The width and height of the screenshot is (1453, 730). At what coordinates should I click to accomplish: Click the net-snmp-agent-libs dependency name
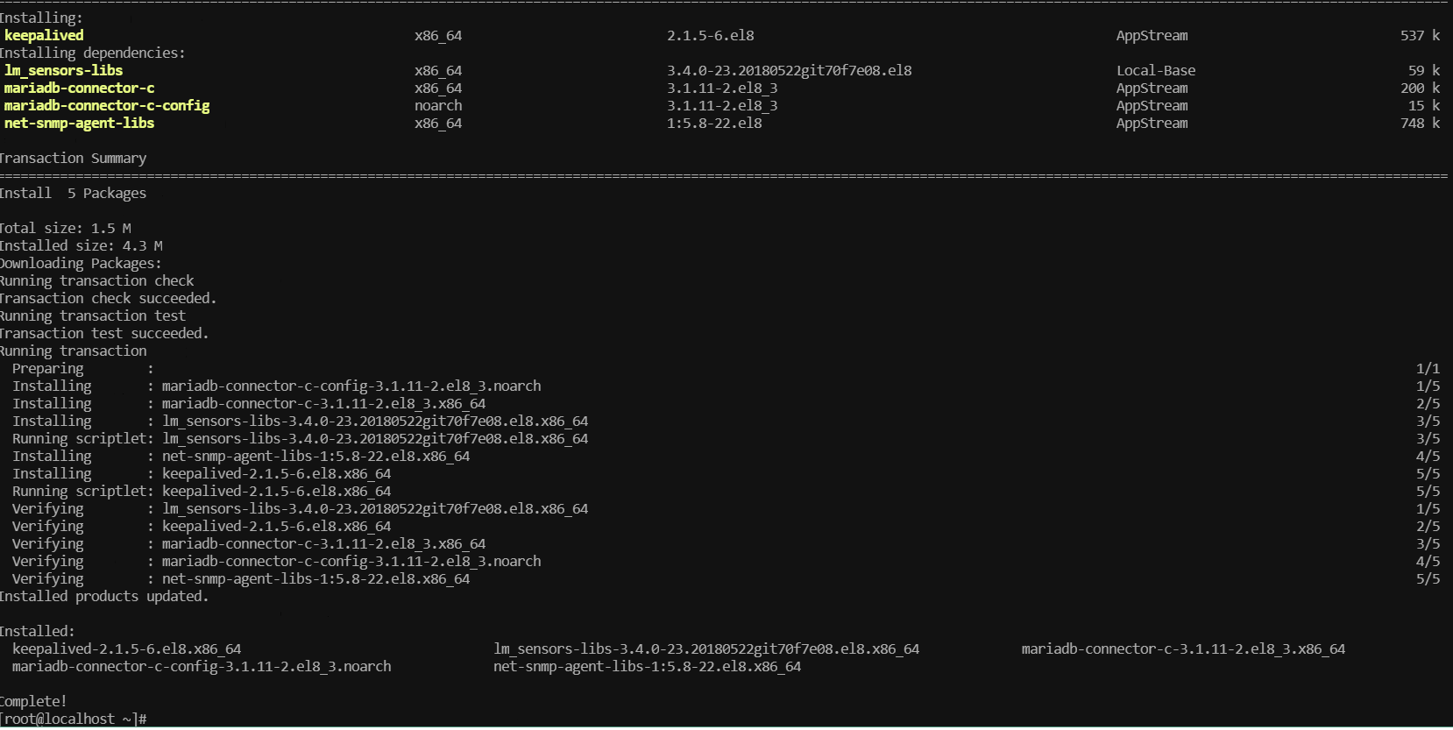pyautogui.click(x=79, y=124)
